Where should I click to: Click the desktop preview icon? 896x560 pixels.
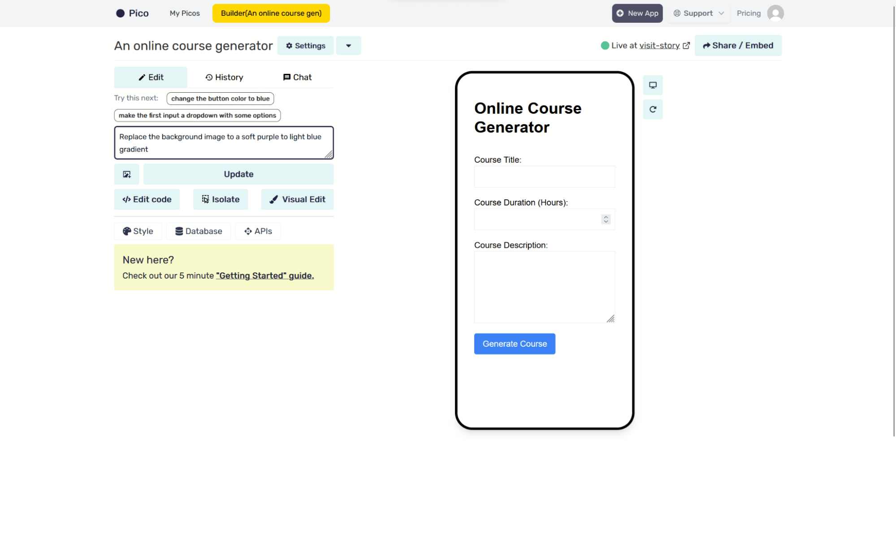click(653, 85)
